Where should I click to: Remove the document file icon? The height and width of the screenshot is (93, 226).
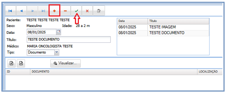point(21,63)
